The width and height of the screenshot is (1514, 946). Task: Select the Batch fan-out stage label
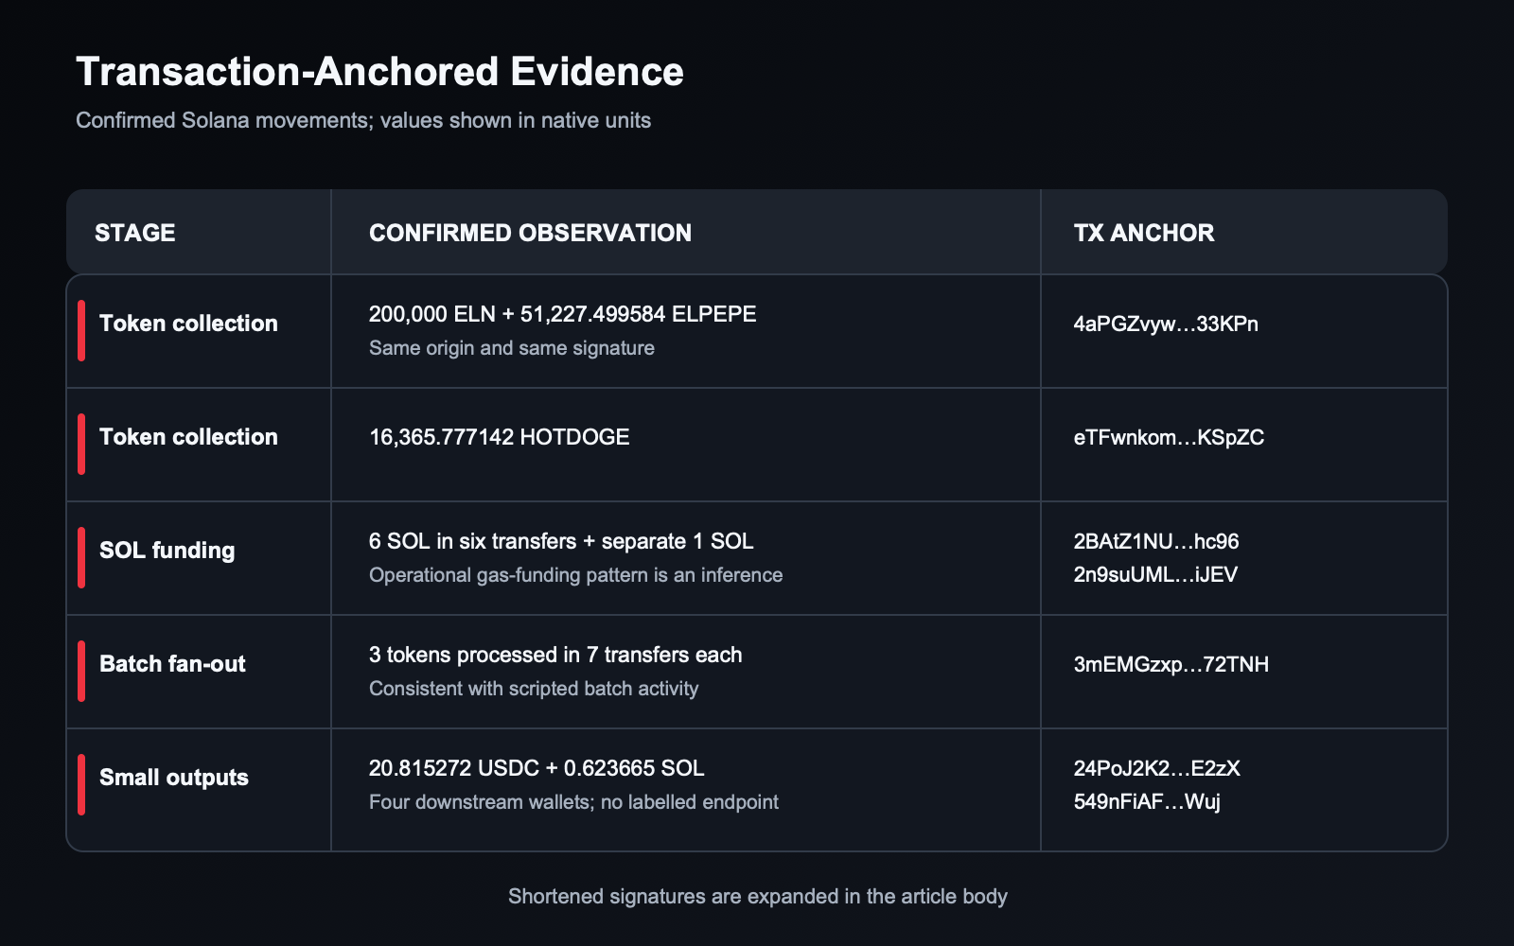click(x=172, y=664)
